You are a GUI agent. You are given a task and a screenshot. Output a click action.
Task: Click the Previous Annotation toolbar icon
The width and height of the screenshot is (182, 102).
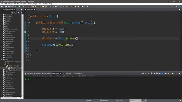(71, 7)
